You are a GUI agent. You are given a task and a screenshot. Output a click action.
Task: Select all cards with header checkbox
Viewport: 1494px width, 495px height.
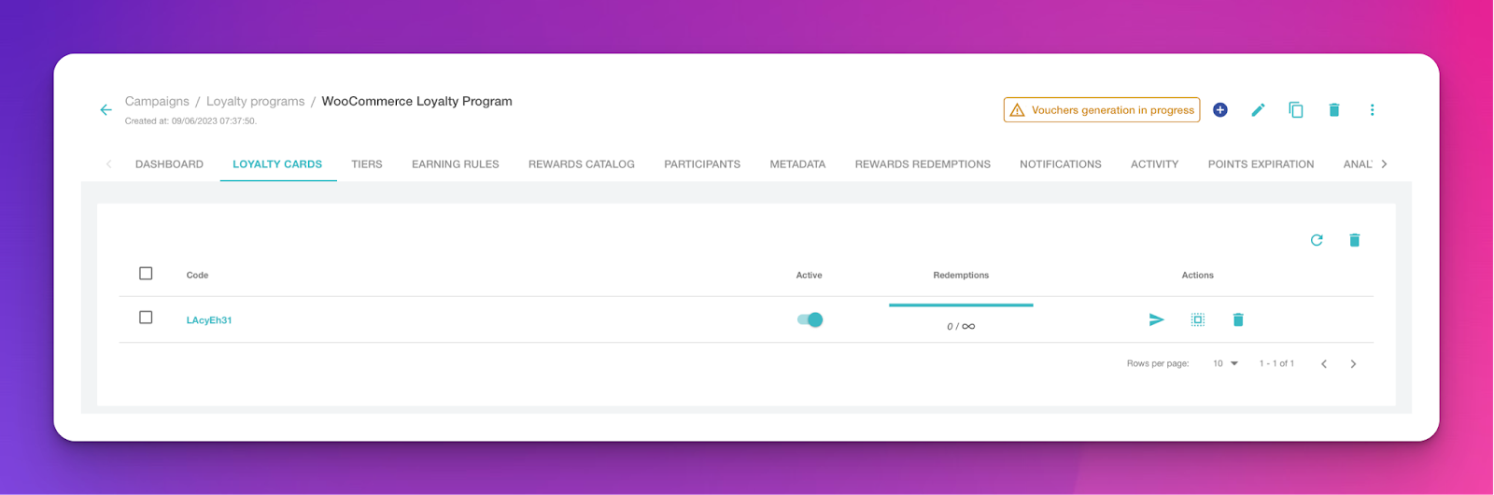click(146, 274)
